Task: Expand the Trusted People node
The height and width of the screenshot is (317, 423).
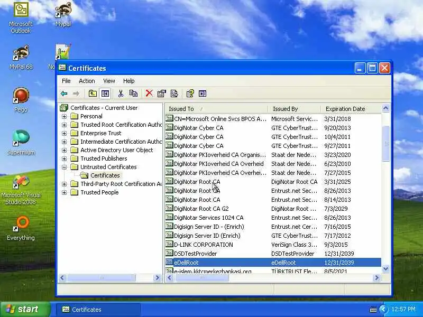Action: (64, 192)
